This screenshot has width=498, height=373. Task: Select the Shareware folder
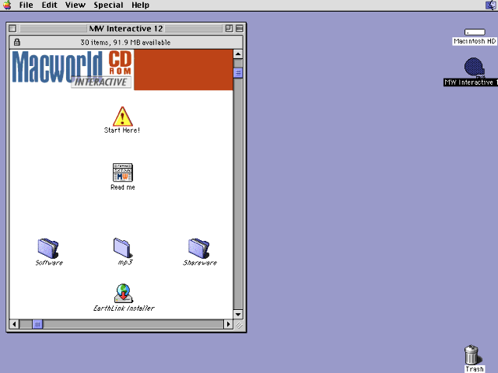click(199, 248)
